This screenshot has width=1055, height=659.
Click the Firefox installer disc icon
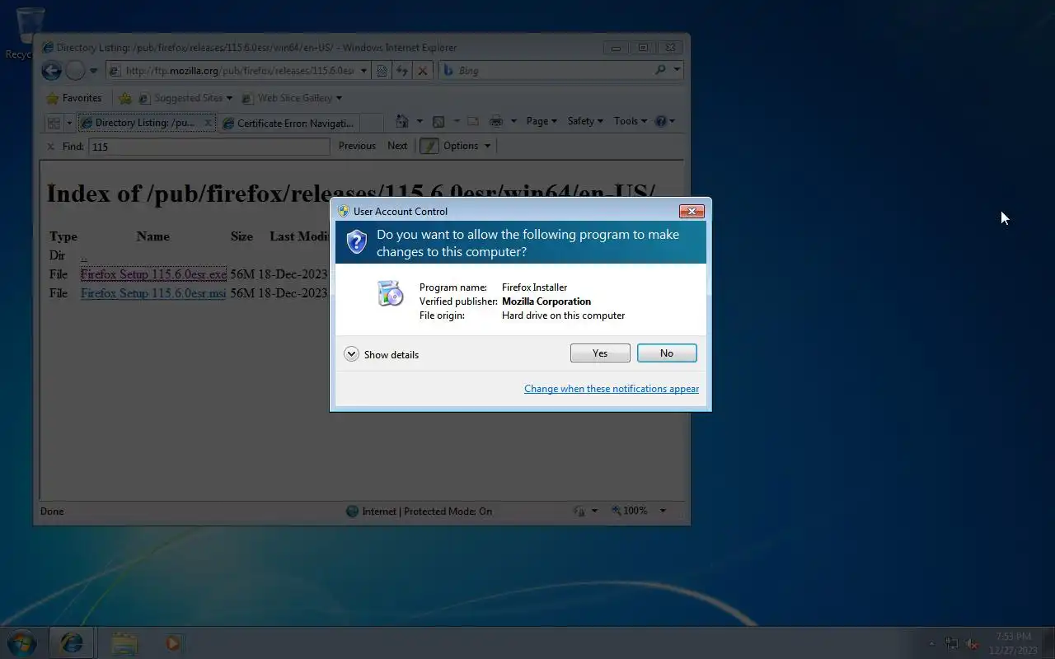click(390, 293)
